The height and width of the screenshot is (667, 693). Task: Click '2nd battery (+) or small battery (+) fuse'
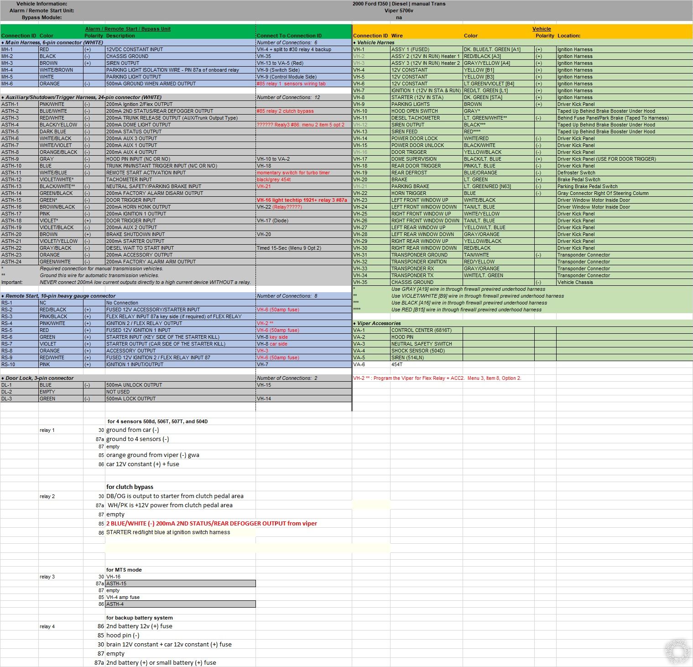tap(162, 662)
